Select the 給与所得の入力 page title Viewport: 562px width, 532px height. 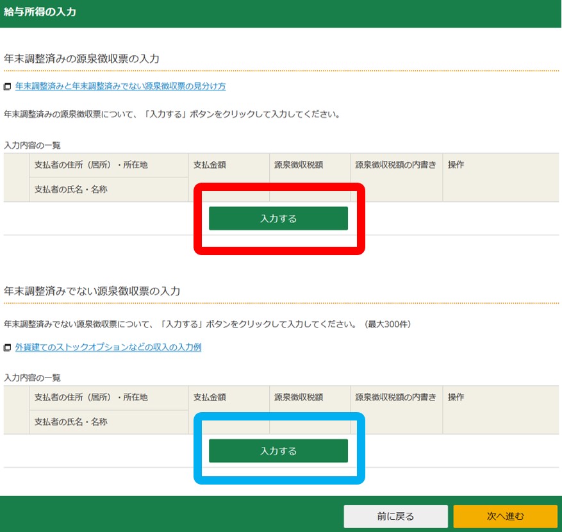pos(40,12)
